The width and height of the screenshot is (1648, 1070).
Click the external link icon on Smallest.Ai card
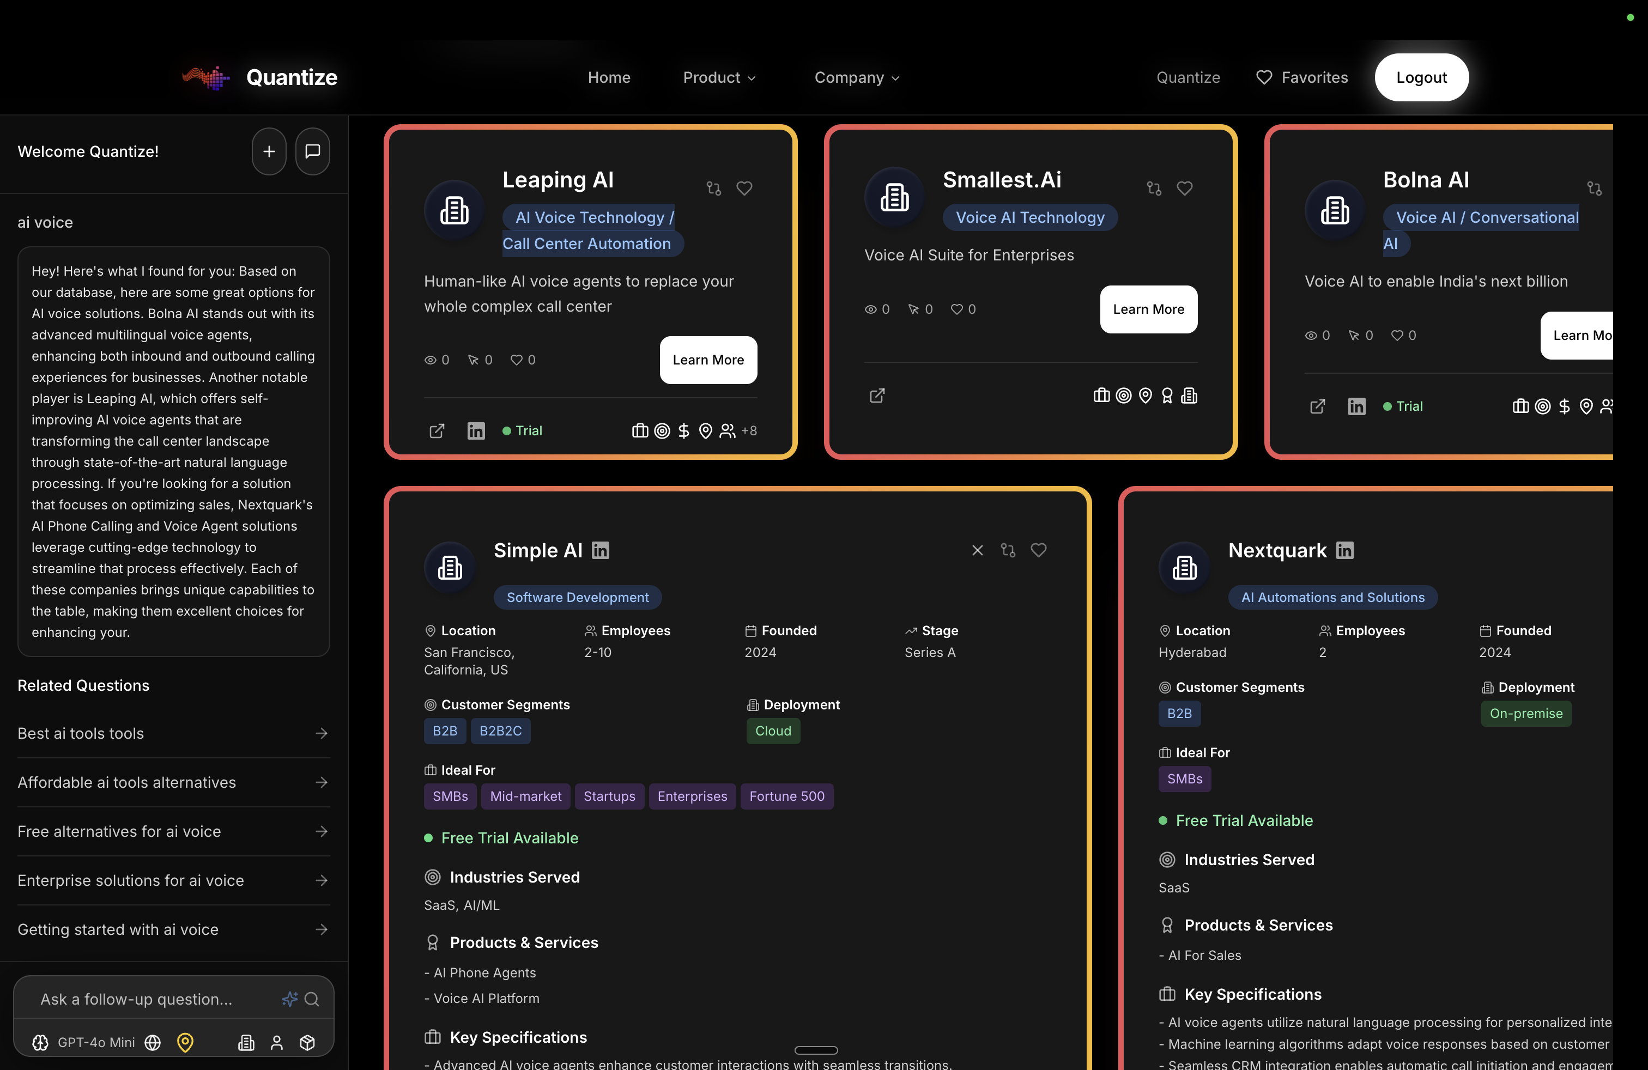(877, 395)
